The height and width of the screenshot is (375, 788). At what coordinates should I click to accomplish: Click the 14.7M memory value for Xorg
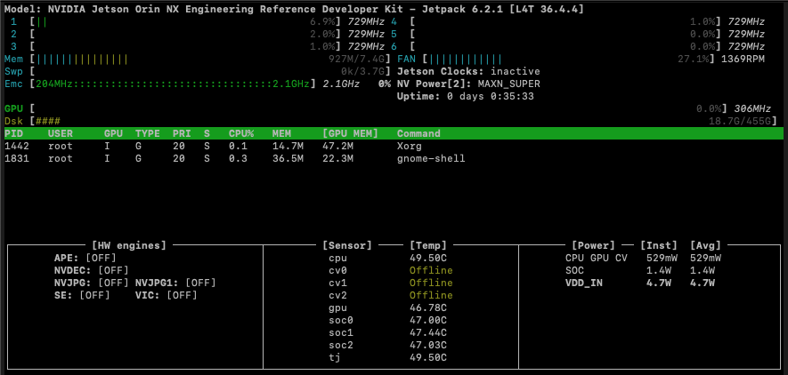pyautogui.click(x=288, y=146)
